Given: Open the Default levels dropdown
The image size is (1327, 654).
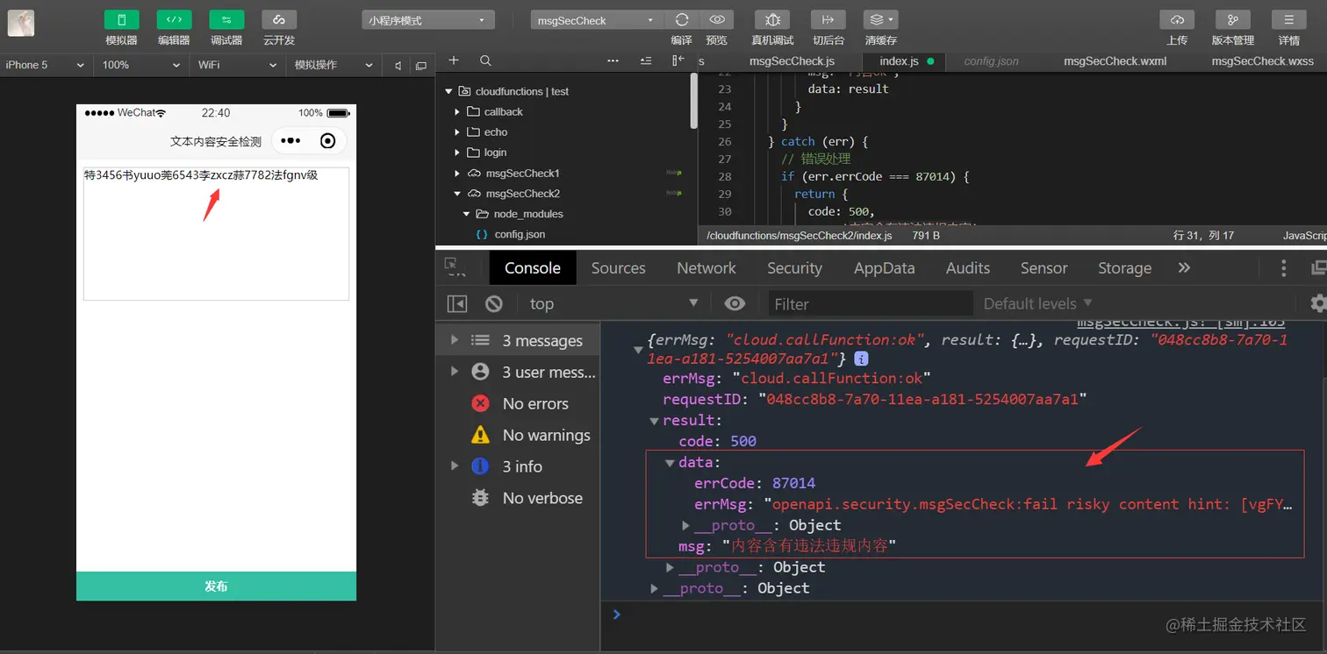Looking at the screenshot, I should click(x=1037, y=303).
